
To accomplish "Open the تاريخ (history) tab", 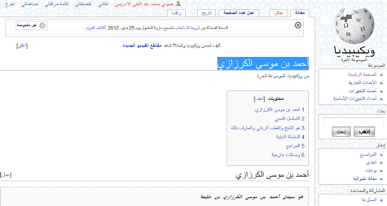I will click(x=208, y=13).
